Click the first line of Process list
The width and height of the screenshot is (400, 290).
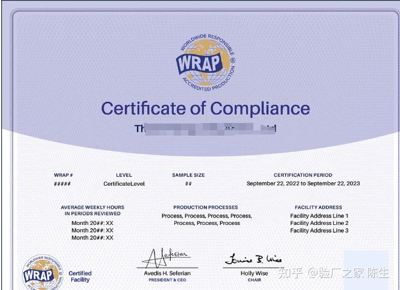click(x=207, y=216)
